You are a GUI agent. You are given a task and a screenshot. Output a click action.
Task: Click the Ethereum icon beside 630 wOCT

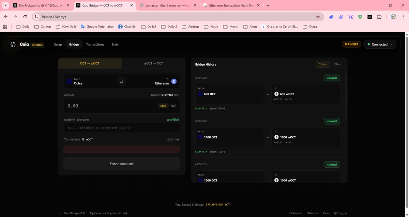[276, 94]
